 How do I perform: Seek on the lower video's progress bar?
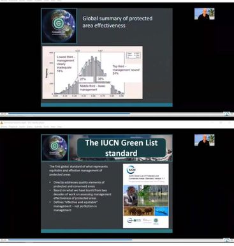[x=115, y=240]
